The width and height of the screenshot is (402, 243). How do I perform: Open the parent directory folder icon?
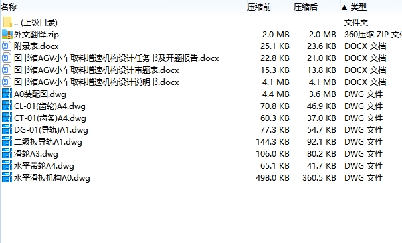tap(7, 23)
